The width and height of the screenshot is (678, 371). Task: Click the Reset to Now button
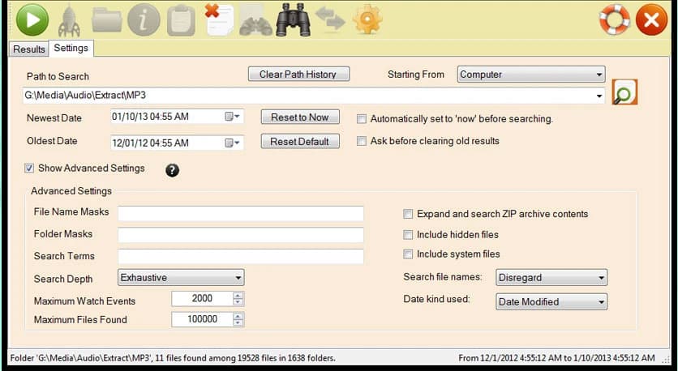pos(300,117)
